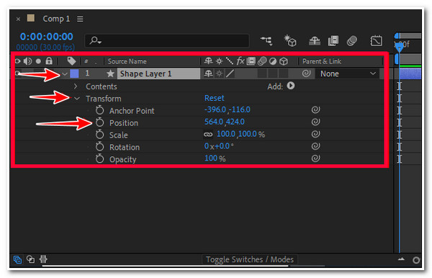This screenshot has height=278, width=432.
Task: Select the Shape Layer 1 name
Action: point(158,73)
